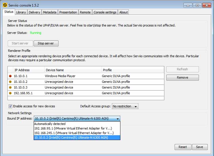Toggle Enable access for new devices checkbox

coord(11,106)
